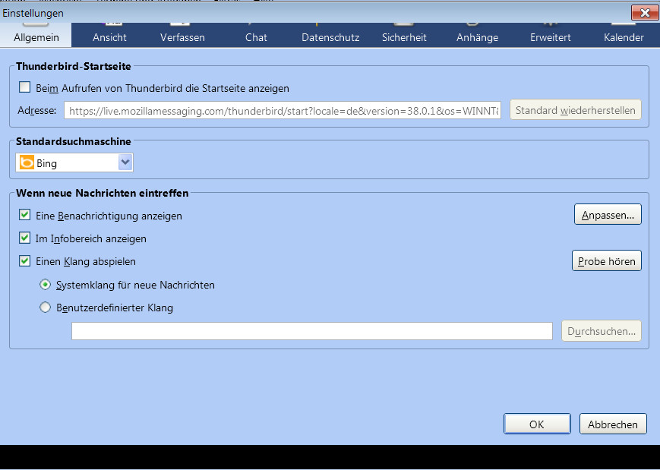
Task: Enable showing start page on Thunderbird launch
Action: coord(25,87)
